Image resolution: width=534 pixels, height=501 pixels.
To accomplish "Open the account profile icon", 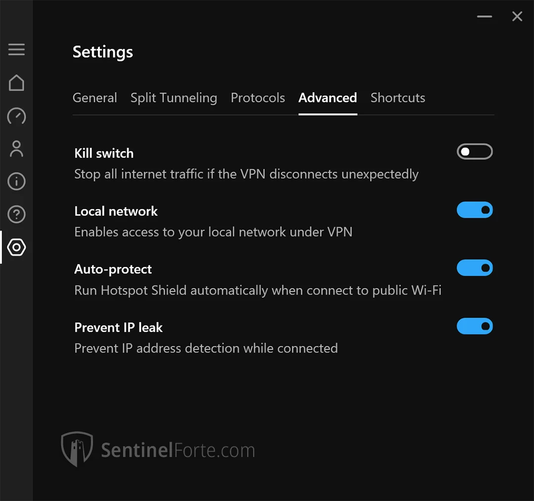I will coord(16,149).
